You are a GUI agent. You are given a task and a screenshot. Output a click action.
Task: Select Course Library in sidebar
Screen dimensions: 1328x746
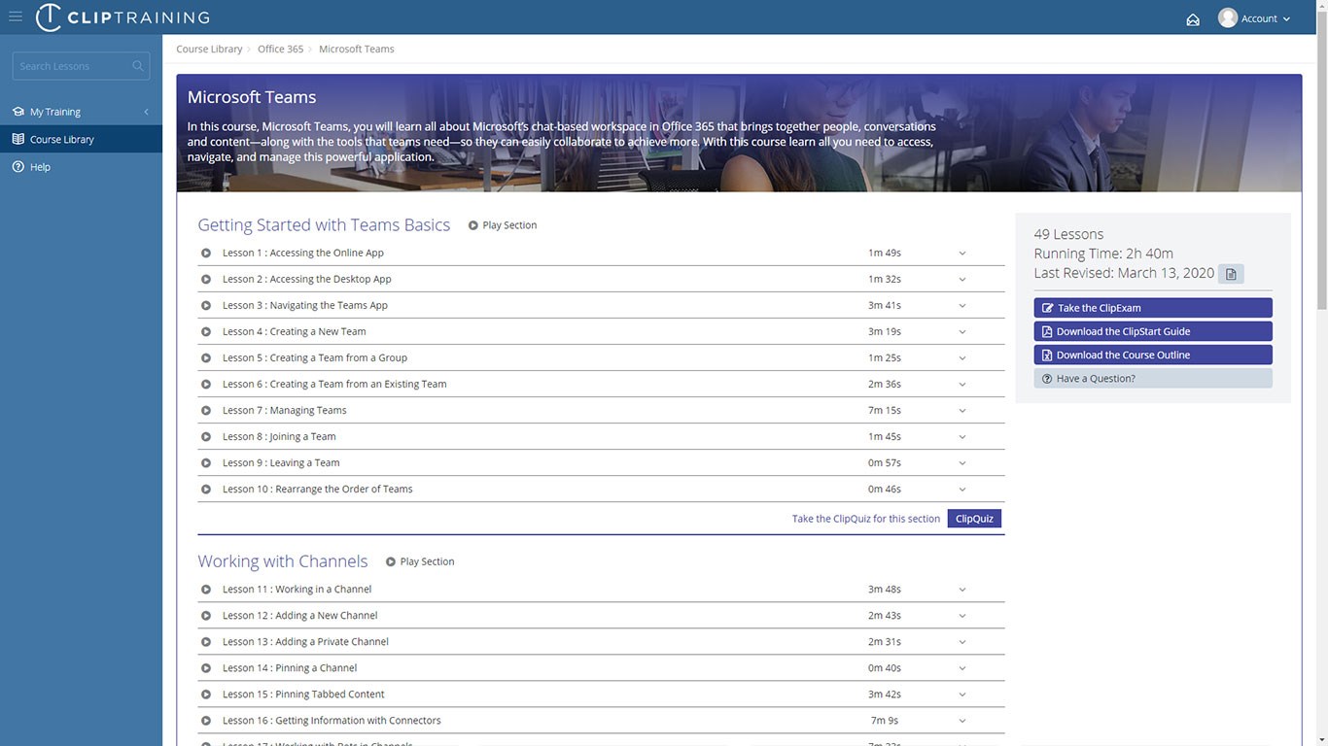click(x=82, y=139)
